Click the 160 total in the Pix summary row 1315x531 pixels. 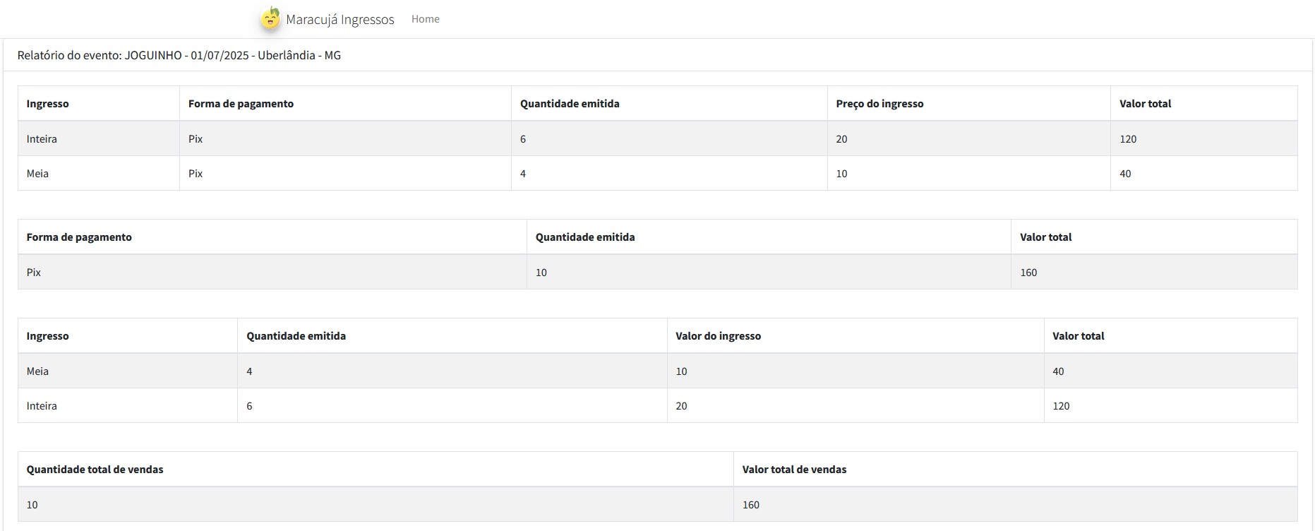[x=1028, y=273]
